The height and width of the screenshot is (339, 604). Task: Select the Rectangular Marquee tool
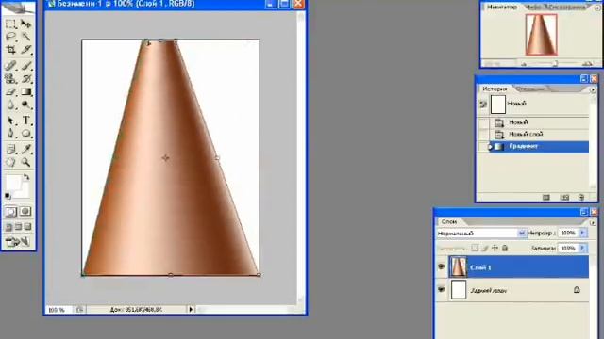10,24
